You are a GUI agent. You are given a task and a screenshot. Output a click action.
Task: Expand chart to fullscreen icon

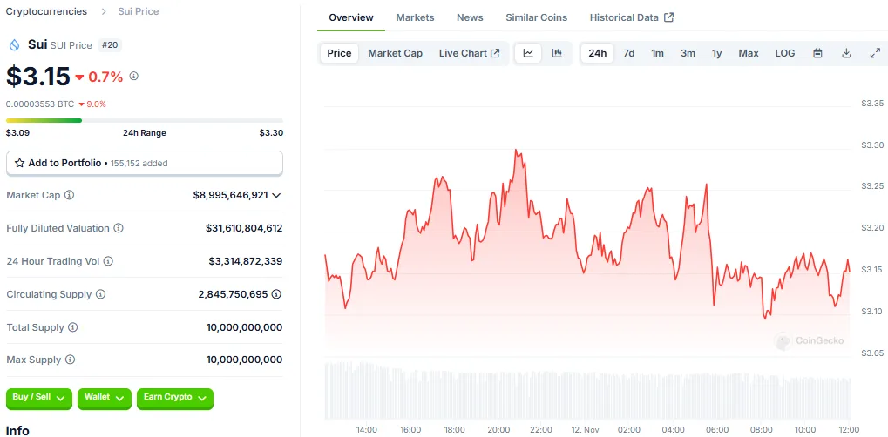[875, 53]
